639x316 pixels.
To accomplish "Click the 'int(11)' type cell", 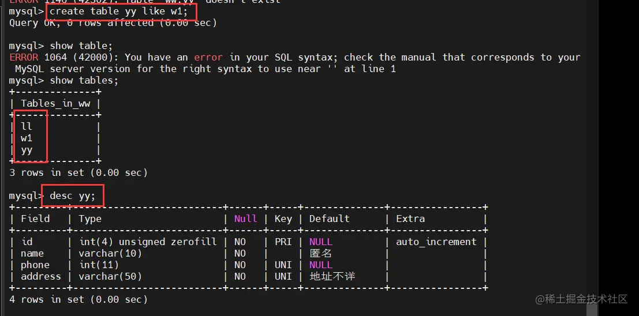I will point(99,265).
